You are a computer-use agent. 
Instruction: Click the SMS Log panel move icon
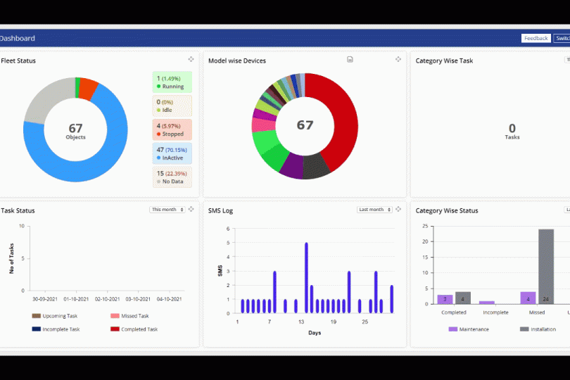coord(398,210)
